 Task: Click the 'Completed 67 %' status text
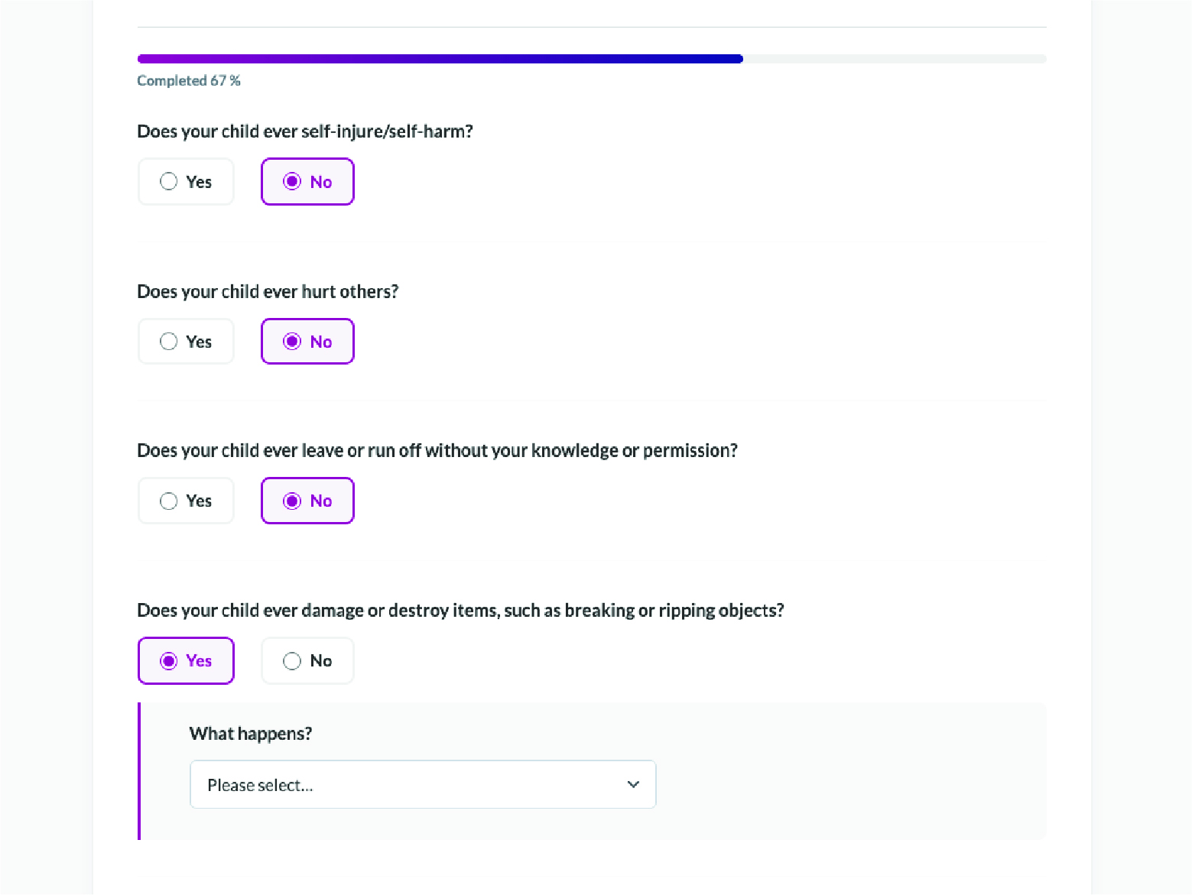coord(189,80)
